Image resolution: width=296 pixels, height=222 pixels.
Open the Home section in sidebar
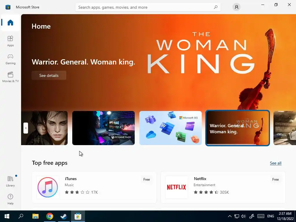10,23
